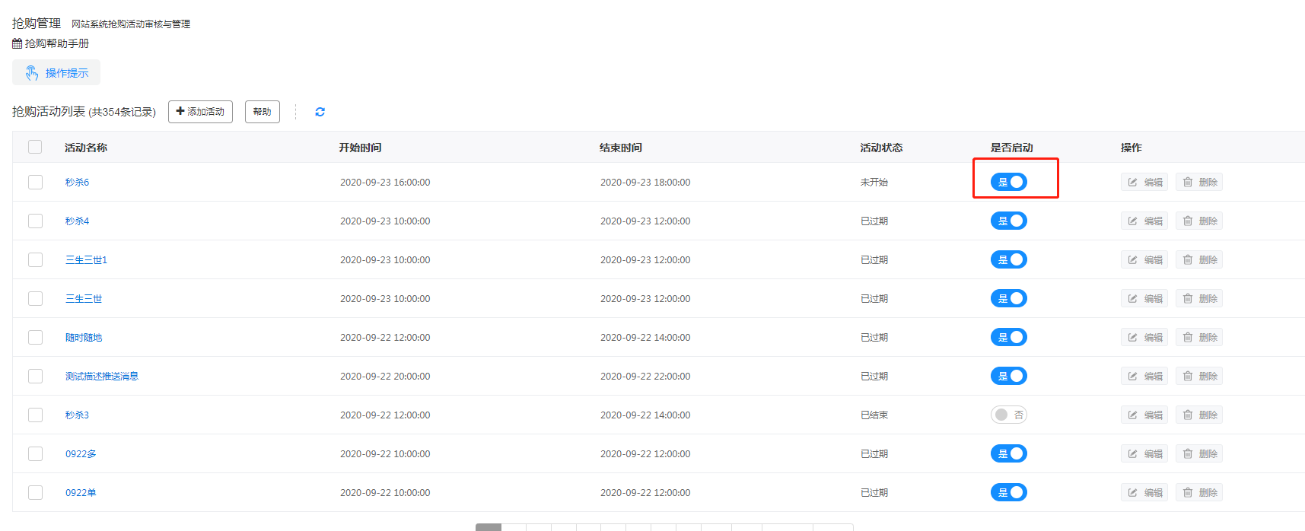The image size is (1305, 531).
Task: Click the 活动名称 column header
Action: (86, 148)
